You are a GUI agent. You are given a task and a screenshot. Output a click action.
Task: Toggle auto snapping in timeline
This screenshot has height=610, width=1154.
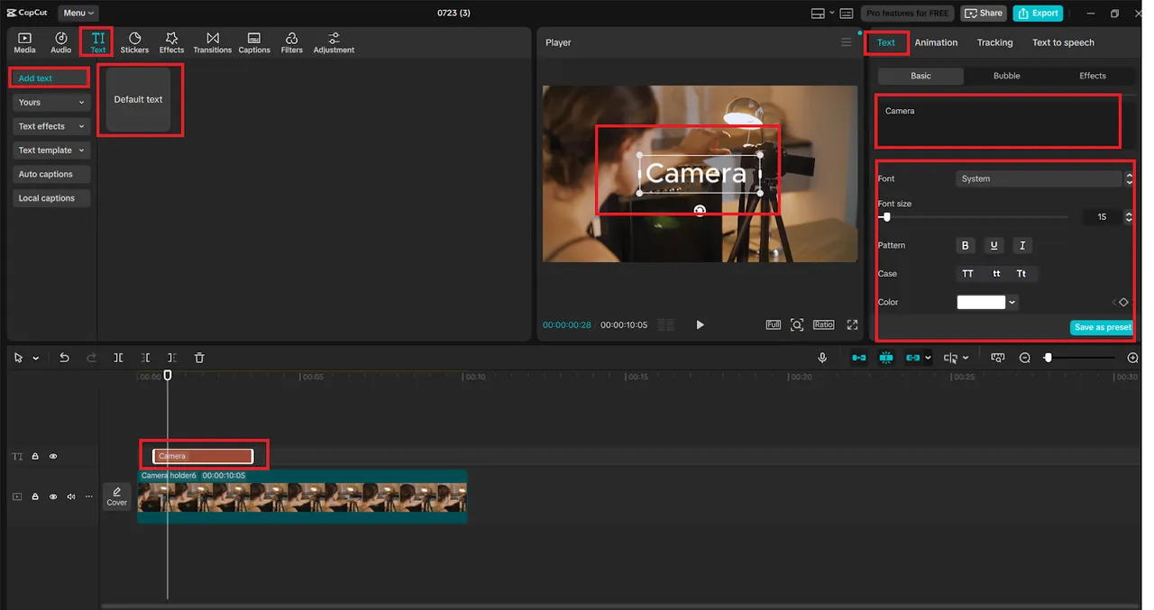[x=886, y=358]
